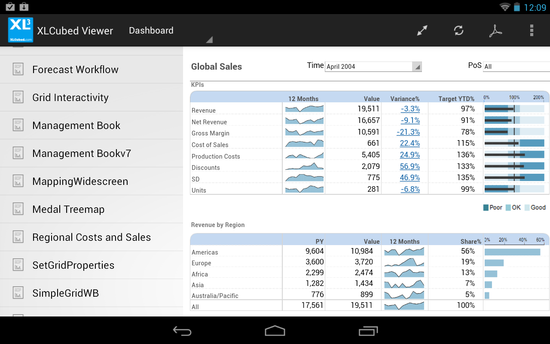The image size is (550, 344).
Task: Tap the Android back button
Action: pyautogui.click(x=182, y=331)
